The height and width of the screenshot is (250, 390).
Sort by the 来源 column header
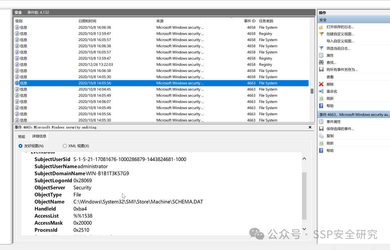(180, 21)
